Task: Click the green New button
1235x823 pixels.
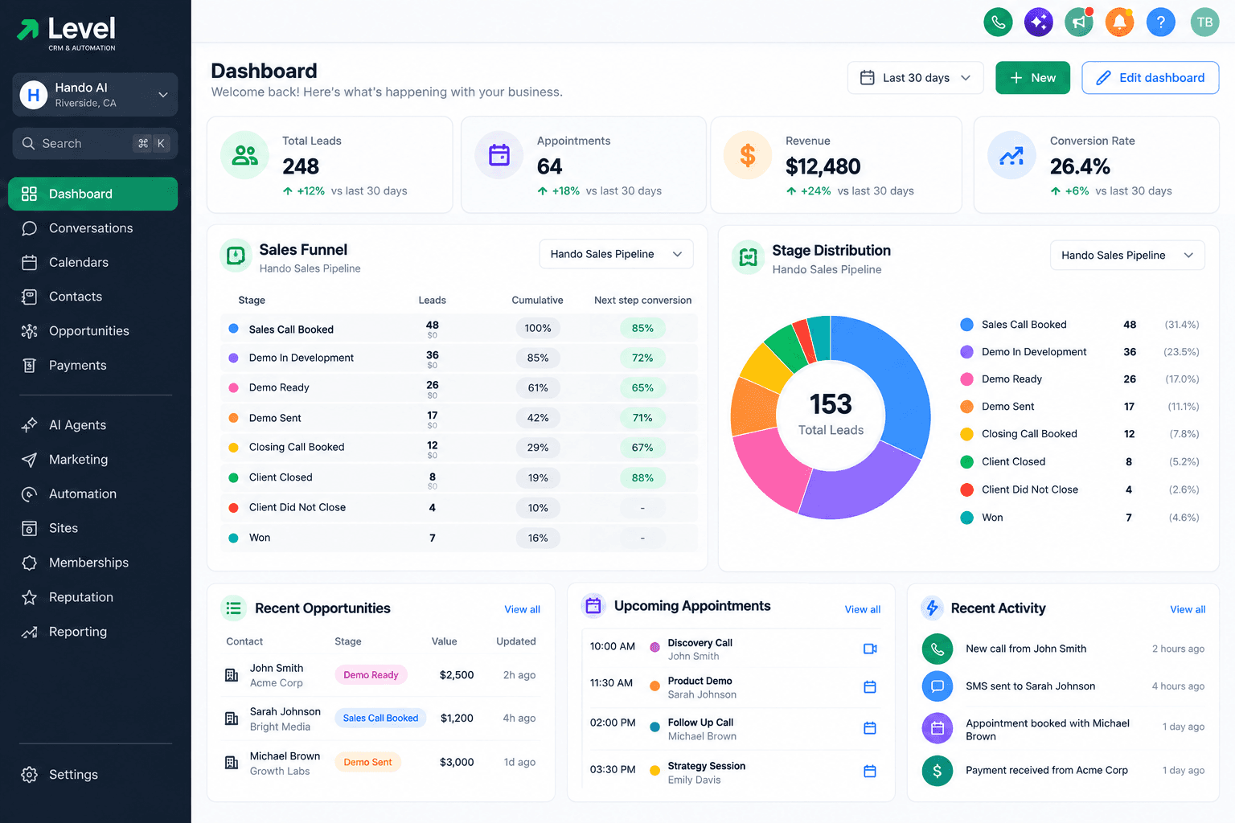Action: click(x=1032, y=78)
